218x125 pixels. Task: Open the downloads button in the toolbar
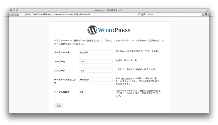[206, 14]
